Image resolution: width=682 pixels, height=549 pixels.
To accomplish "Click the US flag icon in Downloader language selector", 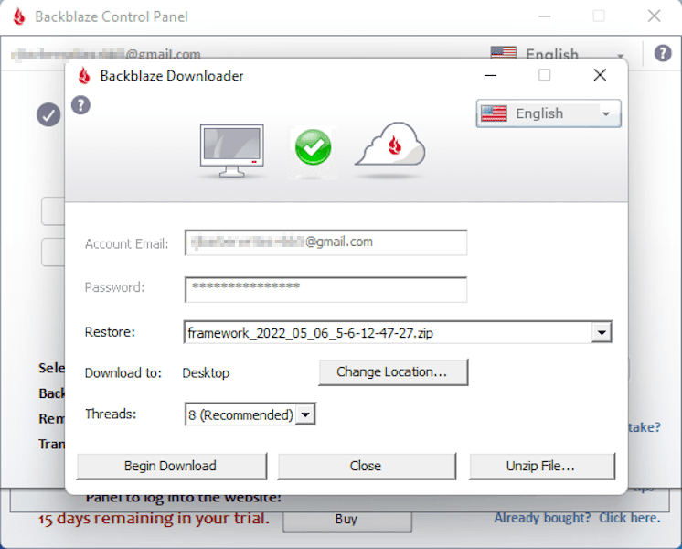I will (494, 113).
